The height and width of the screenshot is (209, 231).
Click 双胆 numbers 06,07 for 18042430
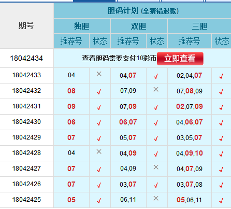coord(128,122)
